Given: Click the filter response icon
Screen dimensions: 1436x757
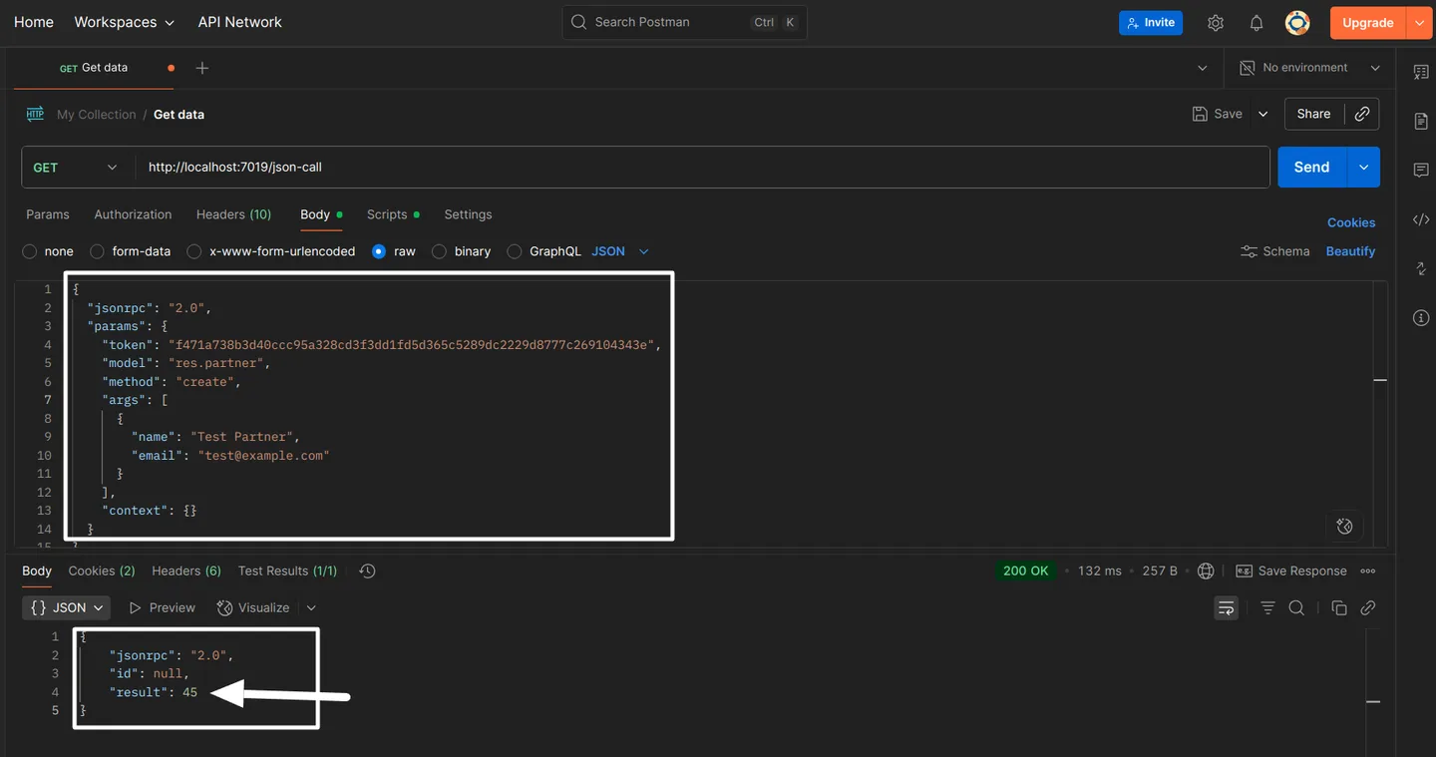Looking at the screenshot, I should 1267,607.
